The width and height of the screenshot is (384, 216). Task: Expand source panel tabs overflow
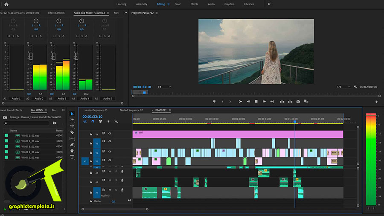pyautogui.click(x=125, y=13)
